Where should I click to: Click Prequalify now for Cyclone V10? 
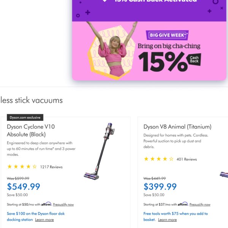(63, 204)
